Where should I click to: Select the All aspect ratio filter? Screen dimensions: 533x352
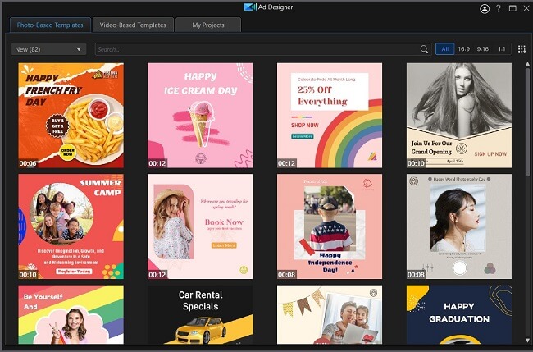pos(445,49)
